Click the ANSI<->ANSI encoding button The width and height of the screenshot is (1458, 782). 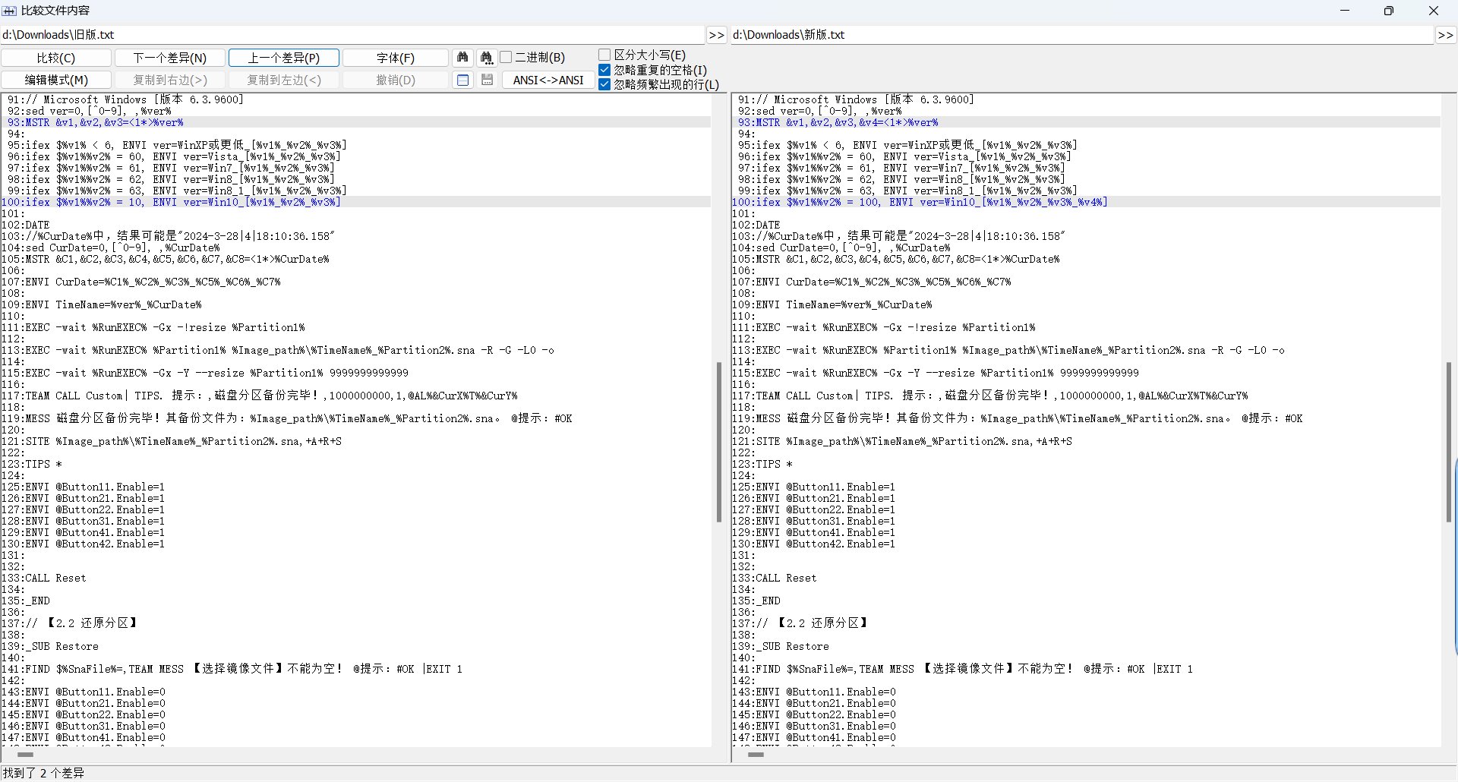coord(548,80)
